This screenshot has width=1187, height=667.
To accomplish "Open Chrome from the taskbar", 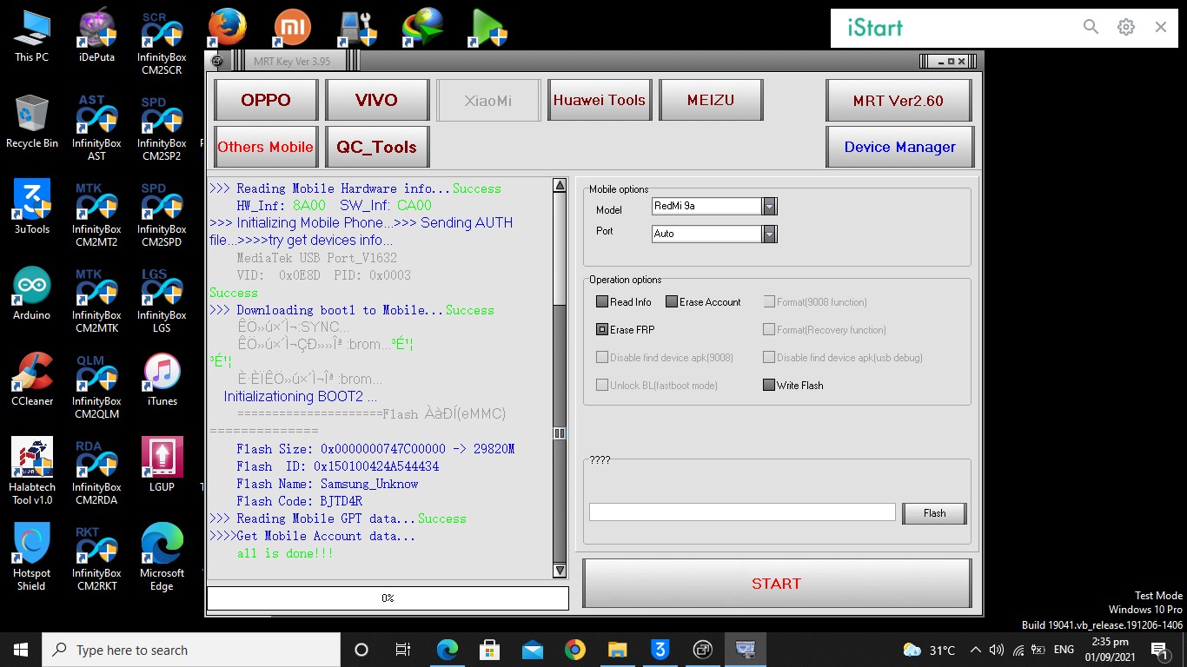I will pos(574,650).
